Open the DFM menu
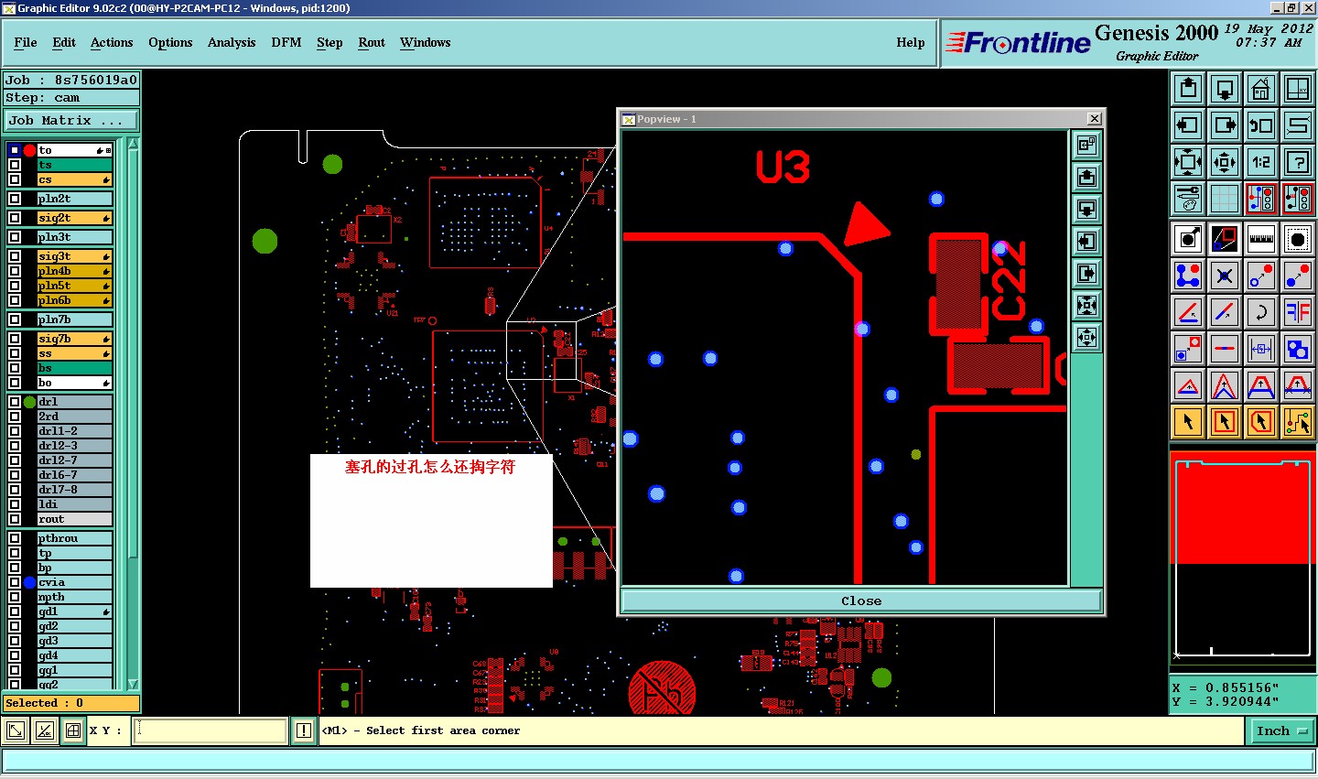This screenshot has width=1318, height=779. click(x=286, y=42)
